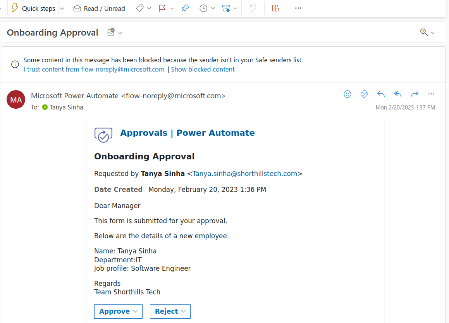Snooze the email using the clock icon
449x323 pixels.
pos(203,8)
